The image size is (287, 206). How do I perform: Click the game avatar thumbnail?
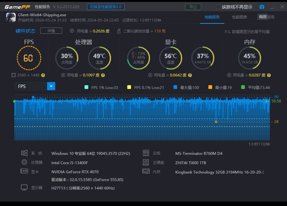[11, 17]
